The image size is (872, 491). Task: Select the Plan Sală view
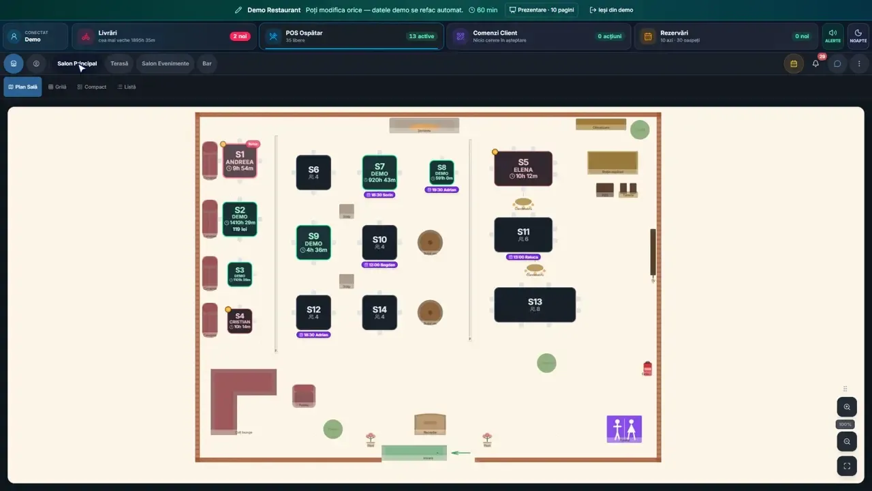click(x=22, y=87)
